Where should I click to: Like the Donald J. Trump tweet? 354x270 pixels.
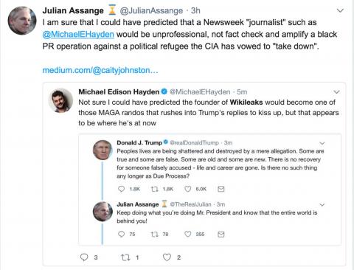[188, 189]
